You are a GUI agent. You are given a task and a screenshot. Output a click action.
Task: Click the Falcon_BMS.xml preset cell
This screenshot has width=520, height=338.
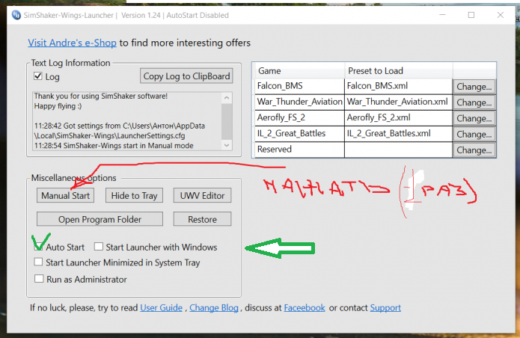(398, 86)
